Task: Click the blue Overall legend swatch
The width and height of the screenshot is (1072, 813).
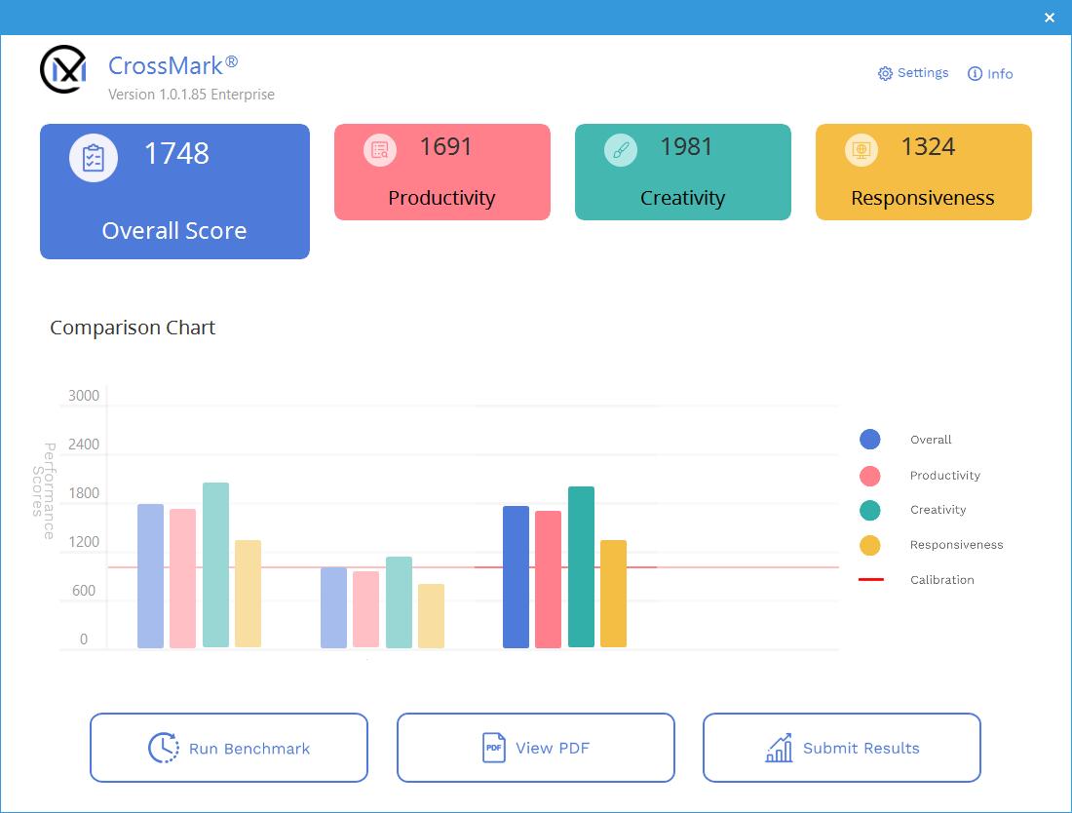Action: (869, 439)
